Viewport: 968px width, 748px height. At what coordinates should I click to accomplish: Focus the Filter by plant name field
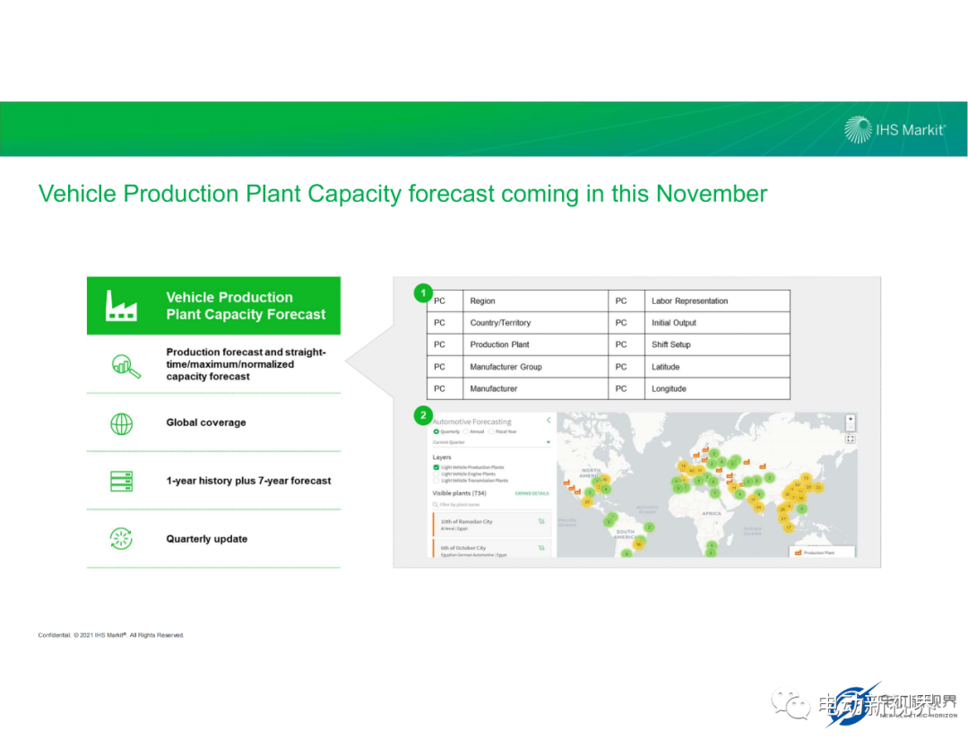click(x=491, y=505)
